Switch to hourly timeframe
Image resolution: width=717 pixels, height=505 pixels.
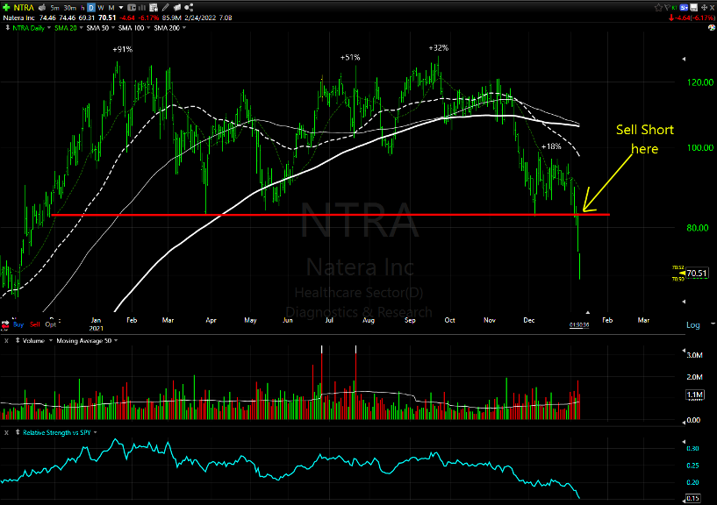coord(82,8)
